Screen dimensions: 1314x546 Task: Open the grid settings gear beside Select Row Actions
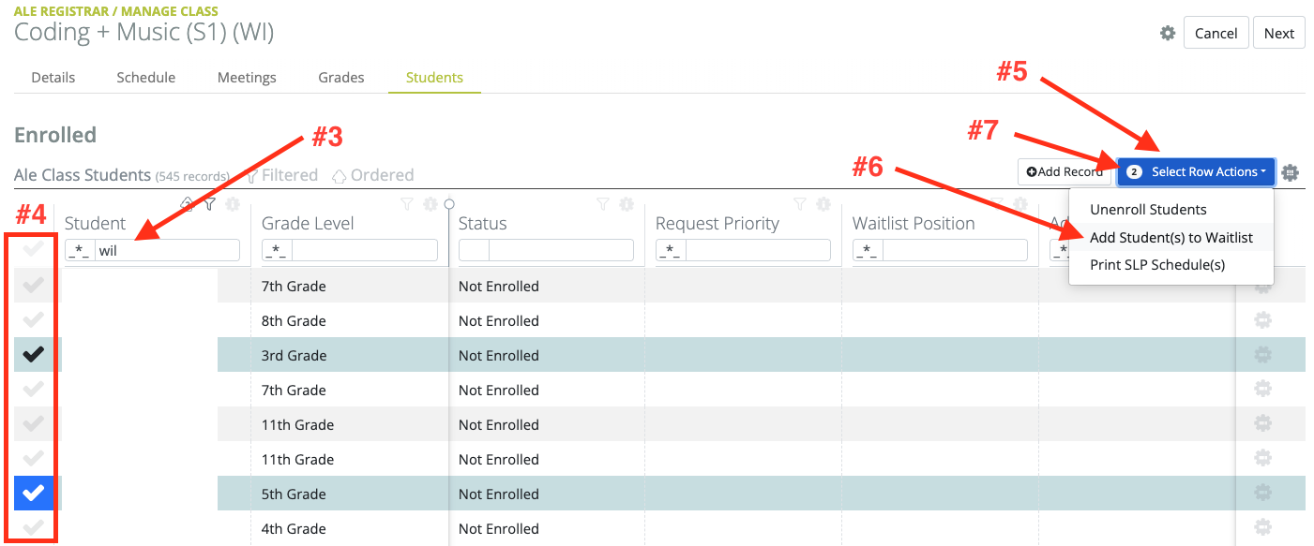point(1291,173)
